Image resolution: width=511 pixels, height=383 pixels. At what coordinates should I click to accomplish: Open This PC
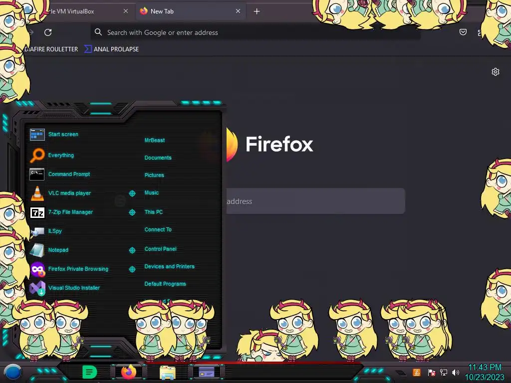point(154,211)
